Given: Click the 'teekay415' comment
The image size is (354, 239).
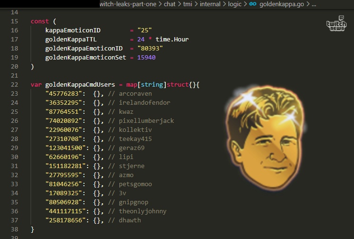Looking at the screenshot, I should pyautogui.click(x=136, y=139).
